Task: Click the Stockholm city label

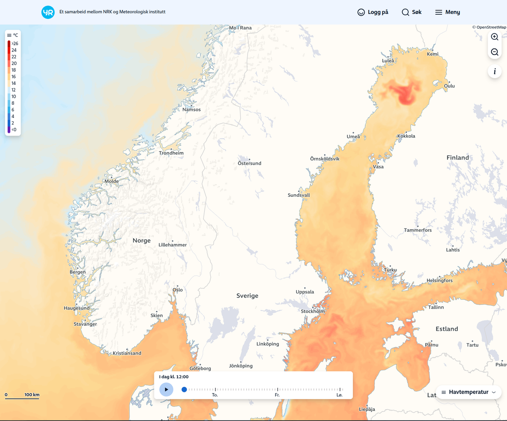Action: (313, 311)
